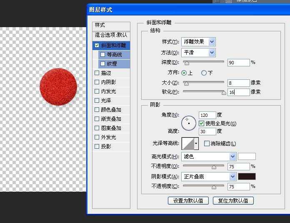Select the 投影 list item label
This screenshot has width=290, height=223.
point(106,147)
